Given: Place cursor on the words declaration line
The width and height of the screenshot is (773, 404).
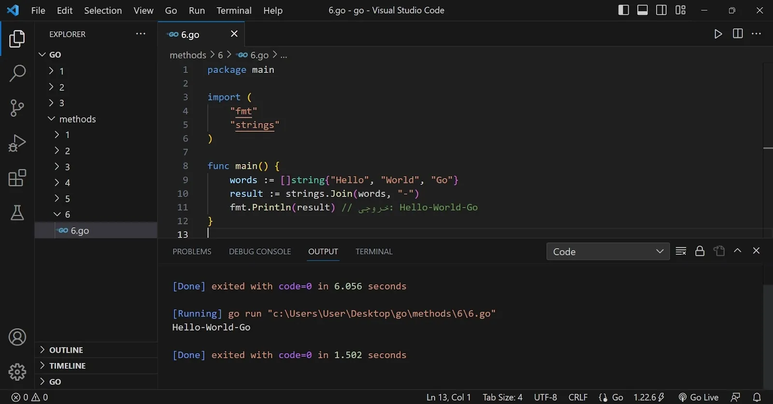Looking at the screenshot, I should coord(344,180).
